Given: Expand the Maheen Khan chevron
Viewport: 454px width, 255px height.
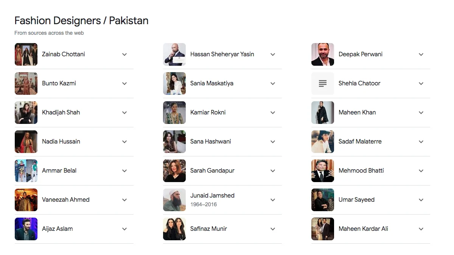Looking at the screenshot, I should [421, 113].
